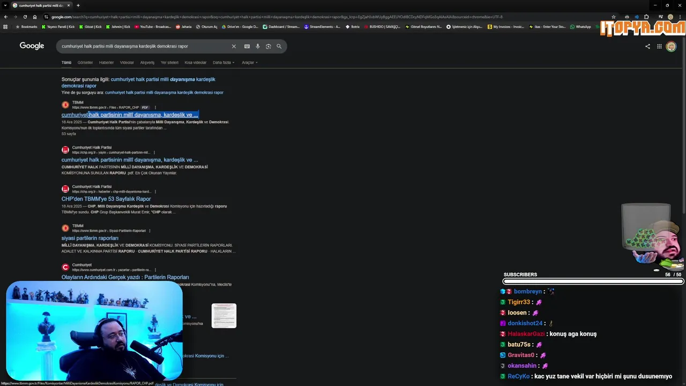Expand the 'Araçlar' tools dropdown
The width and height of the screenshot is (686, 386).
[x=250, y=62]
